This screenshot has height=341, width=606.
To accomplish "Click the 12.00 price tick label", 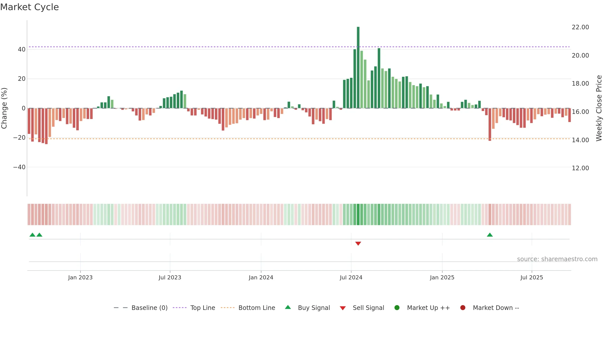I will (580, 168).
